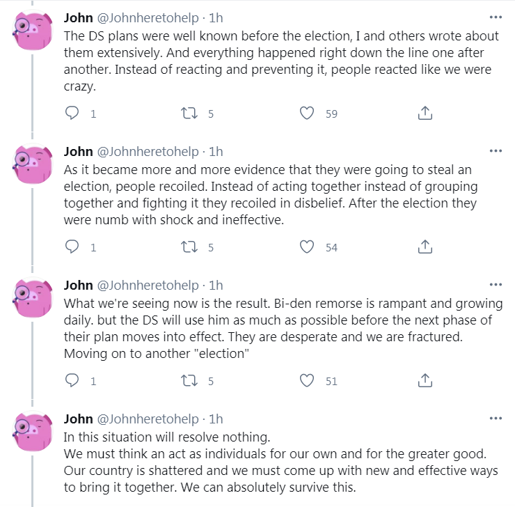Share the first tweet about DS plans
The image size is (515, 507).
(x=425, y=113)
